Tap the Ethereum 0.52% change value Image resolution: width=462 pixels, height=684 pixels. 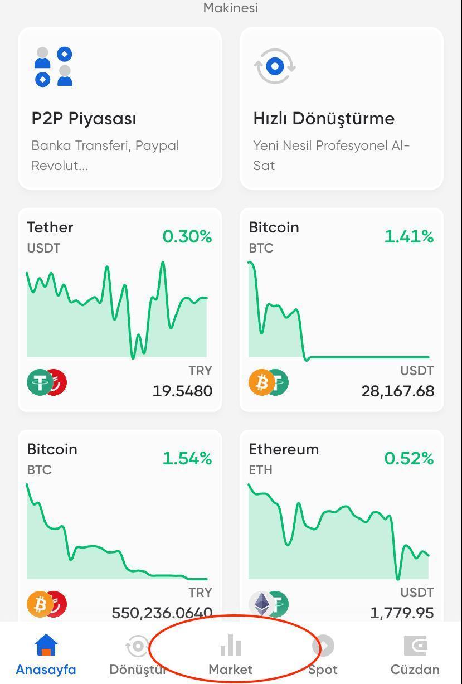pos(408,458)
